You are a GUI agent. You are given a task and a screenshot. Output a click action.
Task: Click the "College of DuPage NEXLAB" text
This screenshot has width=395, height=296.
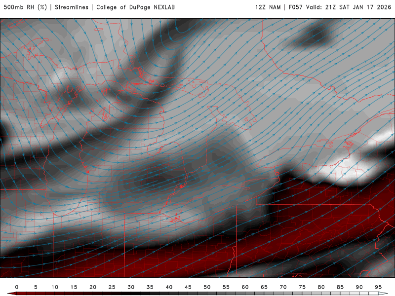tap(135, 7)
